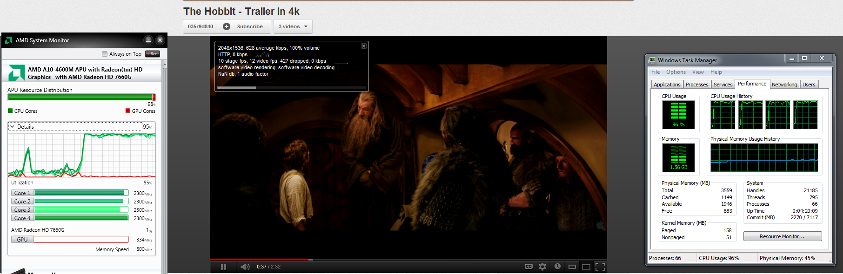Switch the player to small size
This screenshot has width=843, height=274.
point(572,267)
